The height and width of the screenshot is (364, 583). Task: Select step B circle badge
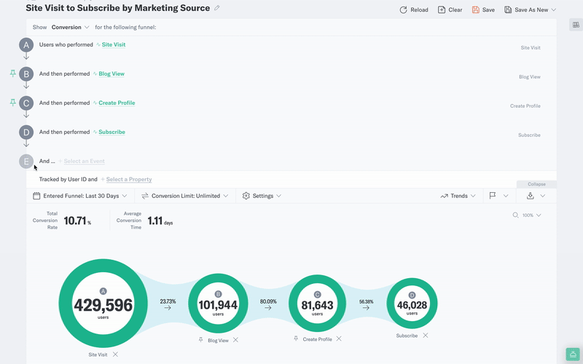coord(26,74)
